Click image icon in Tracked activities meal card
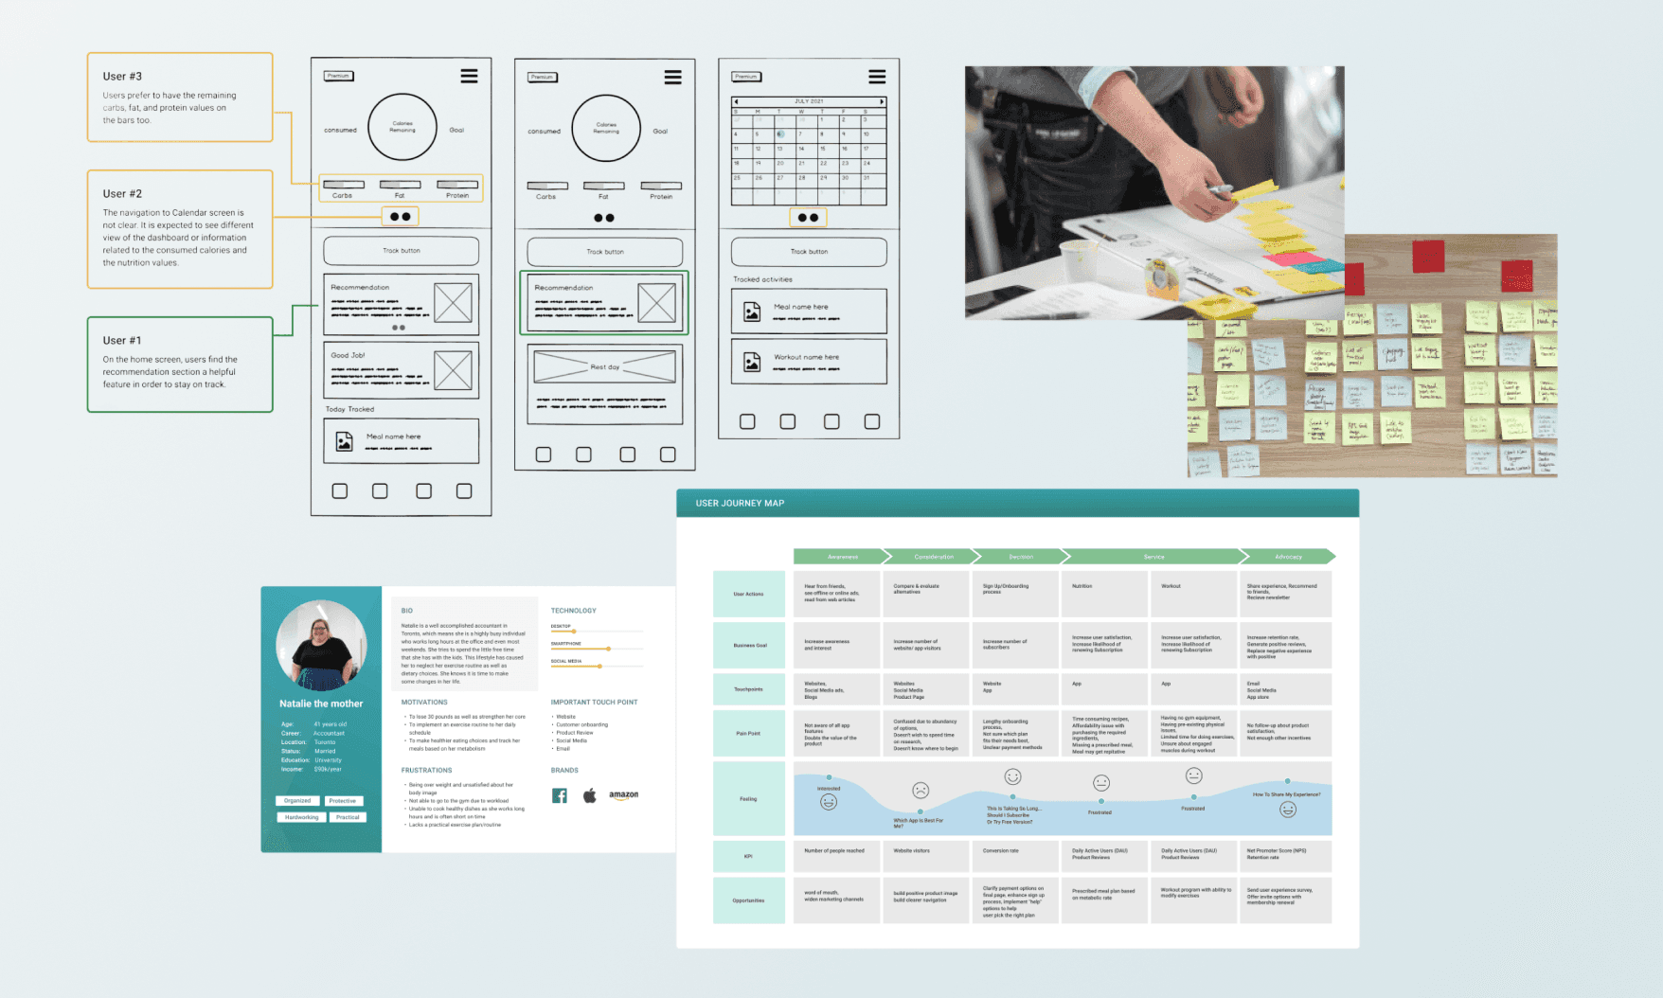 [752, 312]
